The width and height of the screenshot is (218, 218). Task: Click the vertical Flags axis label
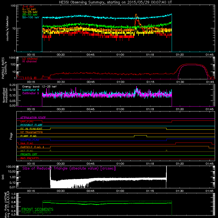(11, 136)
